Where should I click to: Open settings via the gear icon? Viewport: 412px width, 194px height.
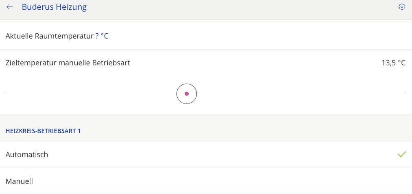tap(402, 7)
